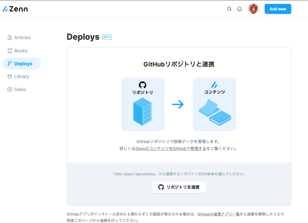
Task: Open the notifications bell
Action: 239,9
